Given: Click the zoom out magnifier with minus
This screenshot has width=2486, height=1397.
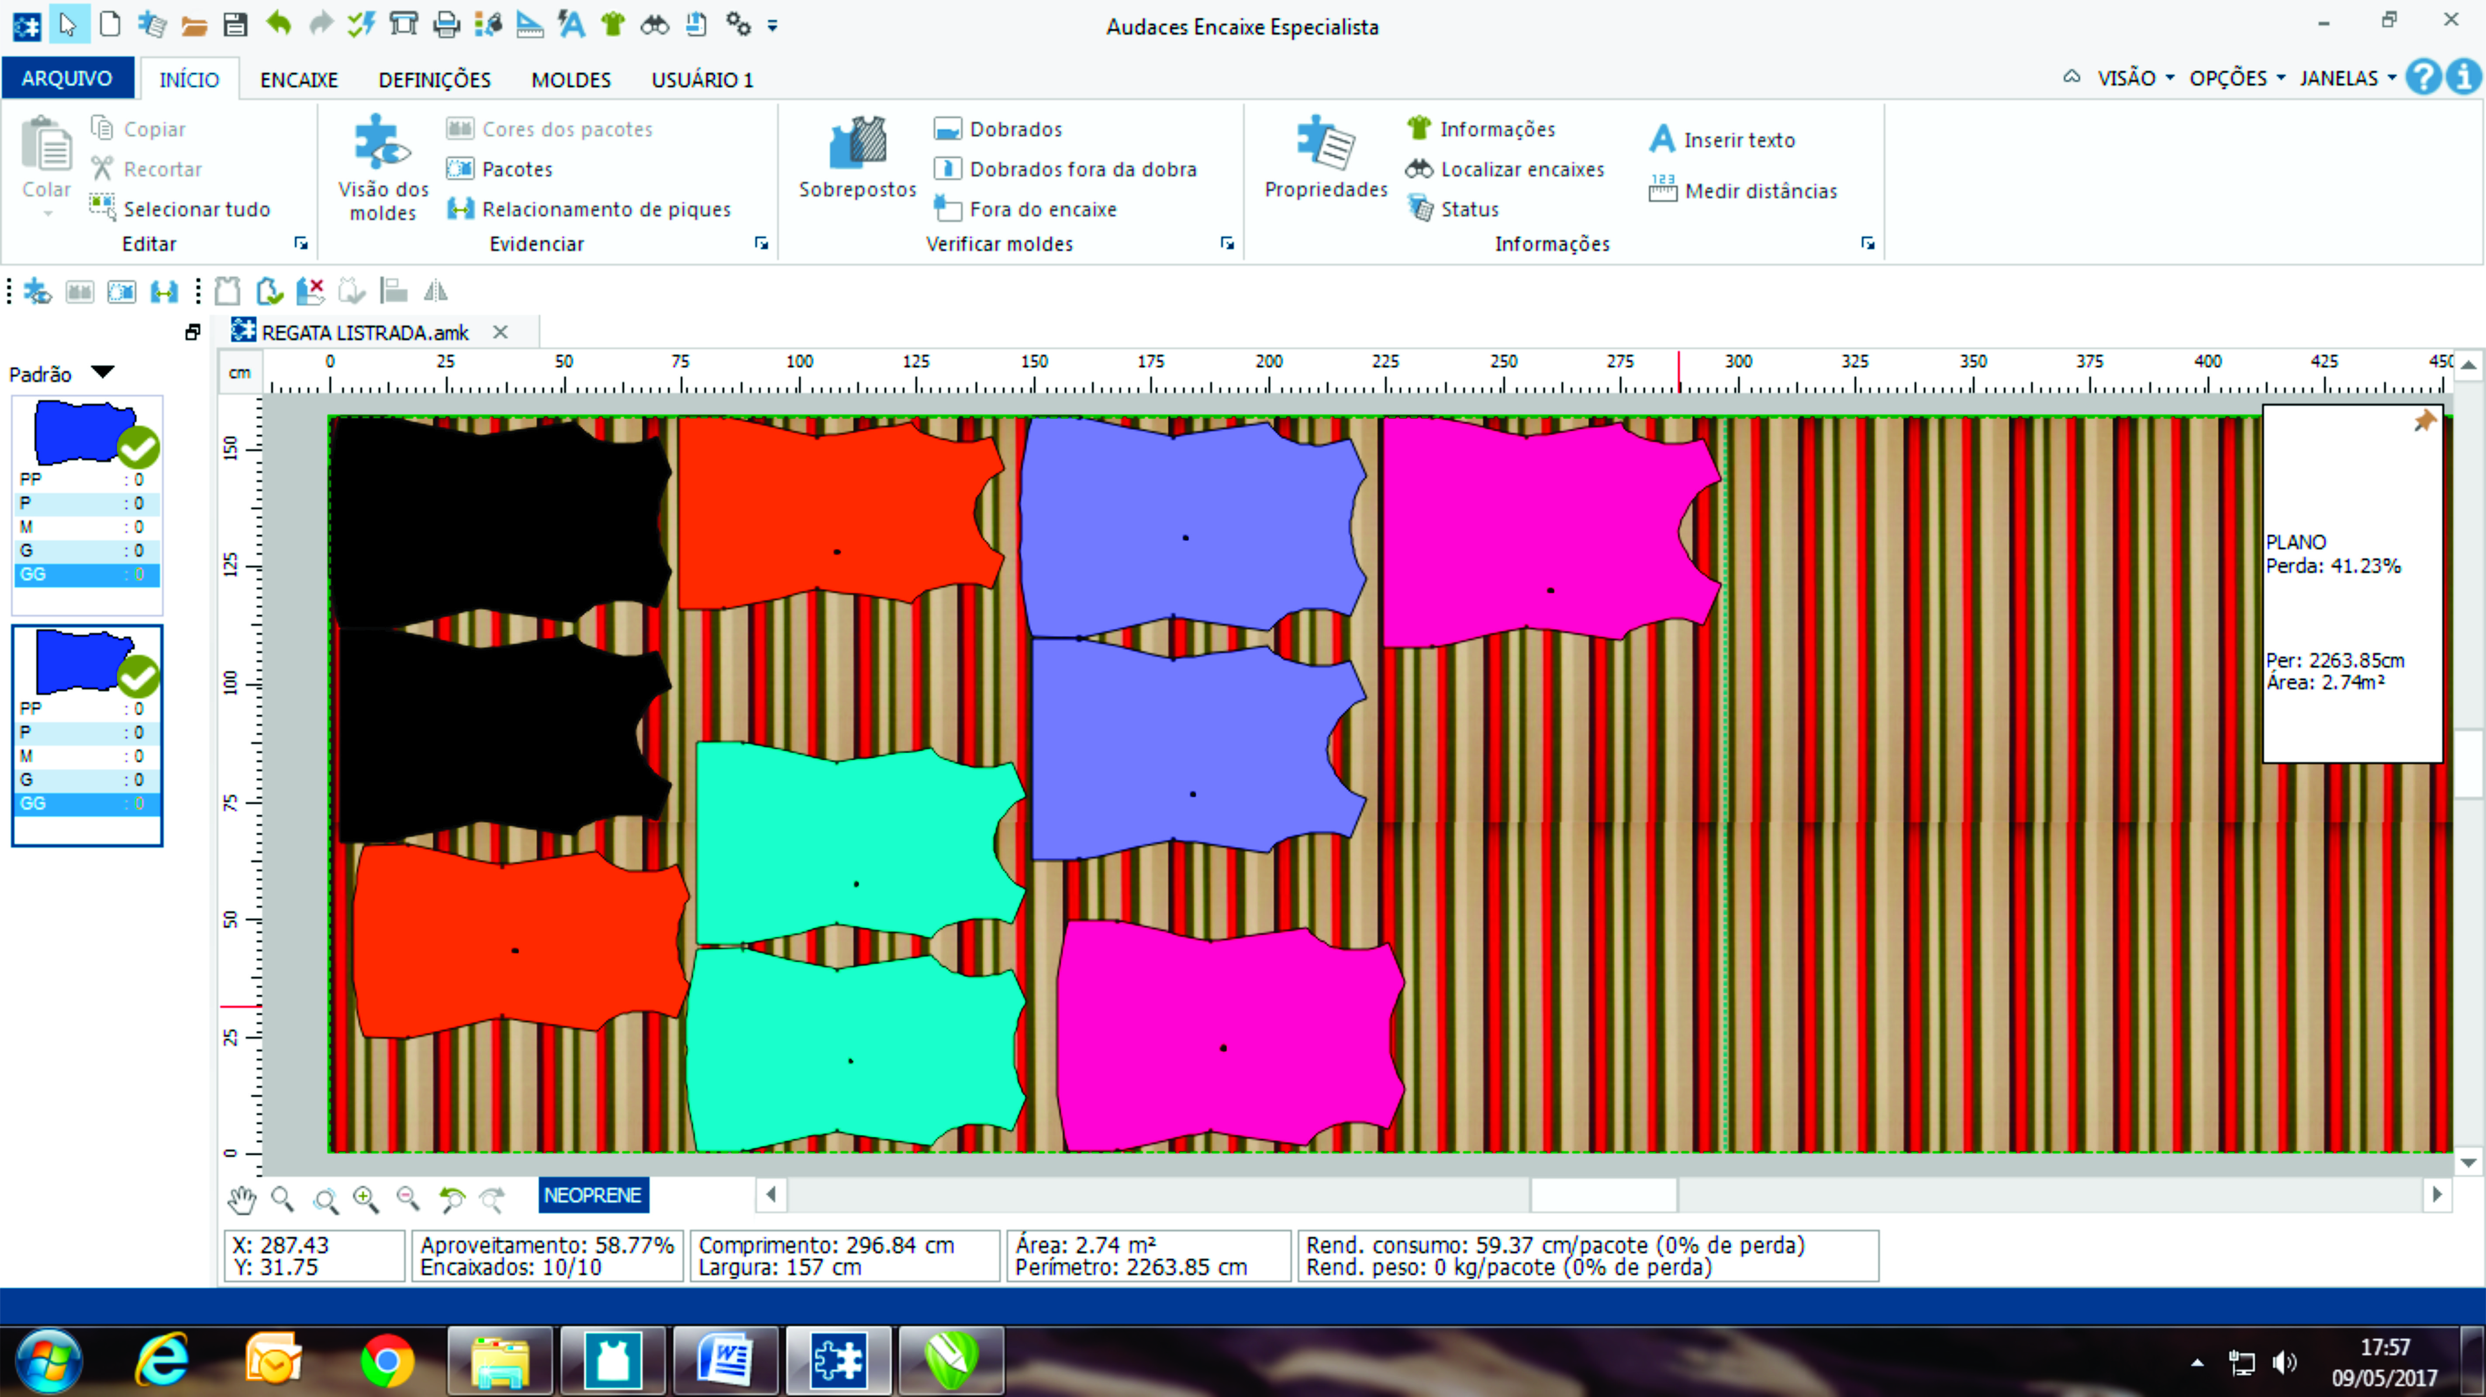Looking at the screenshot, I should (408, 1198).
